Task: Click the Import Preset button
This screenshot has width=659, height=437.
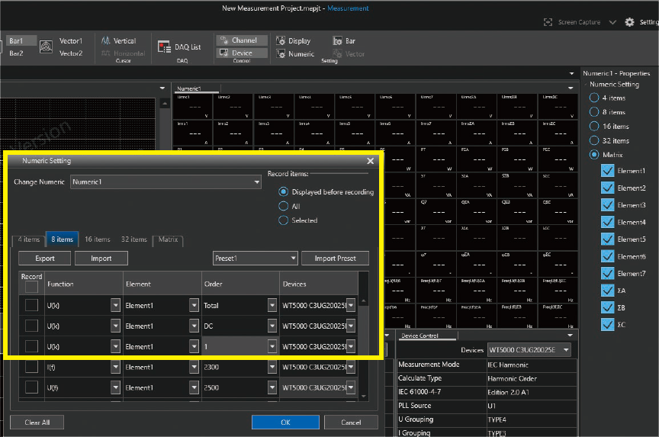Action: tap(335, 258)
